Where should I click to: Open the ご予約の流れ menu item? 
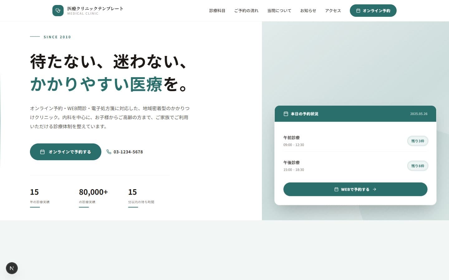(246, 11)
